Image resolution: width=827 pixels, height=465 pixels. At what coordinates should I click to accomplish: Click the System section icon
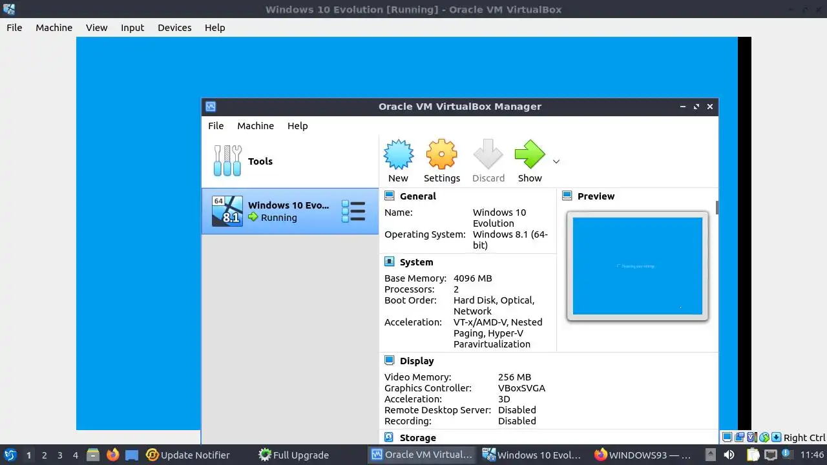(x=389, y=262)
